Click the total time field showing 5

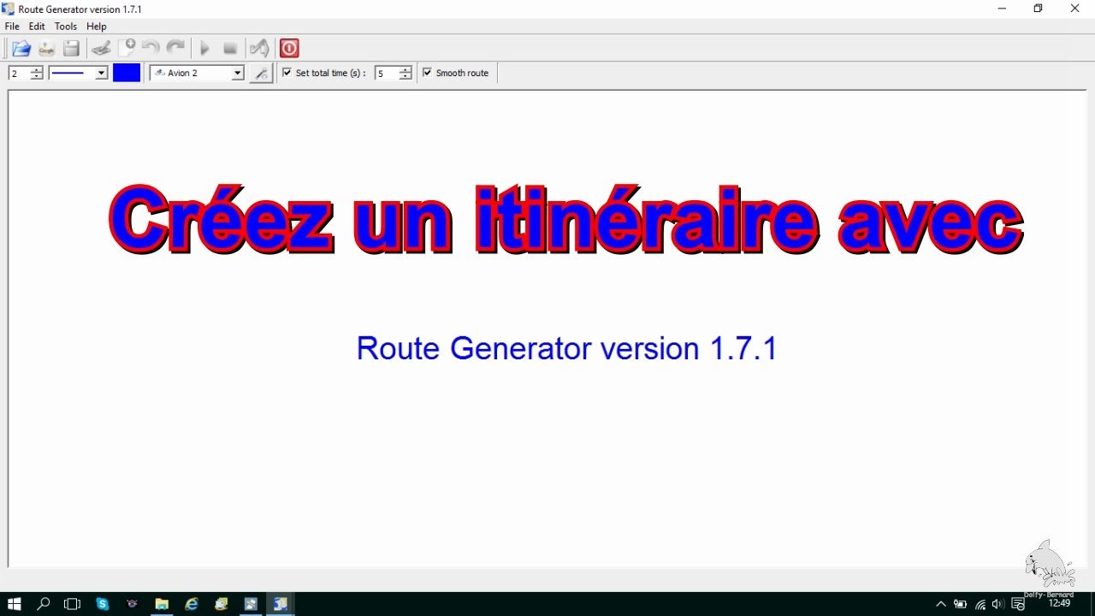387,74
